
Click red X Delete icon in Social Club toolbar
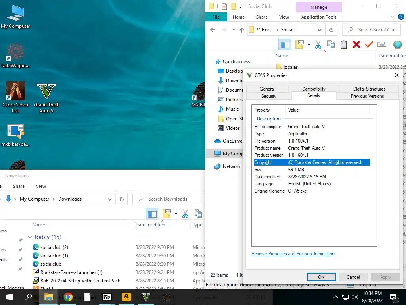[x=356, y=44]
